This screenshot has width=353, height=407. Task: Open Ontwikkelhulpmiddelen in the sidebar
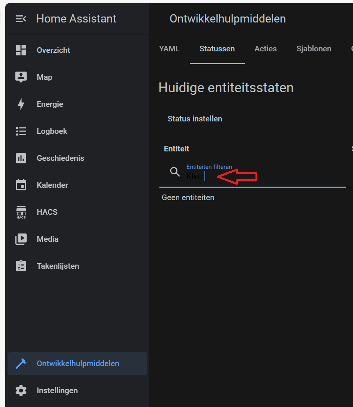78,364
